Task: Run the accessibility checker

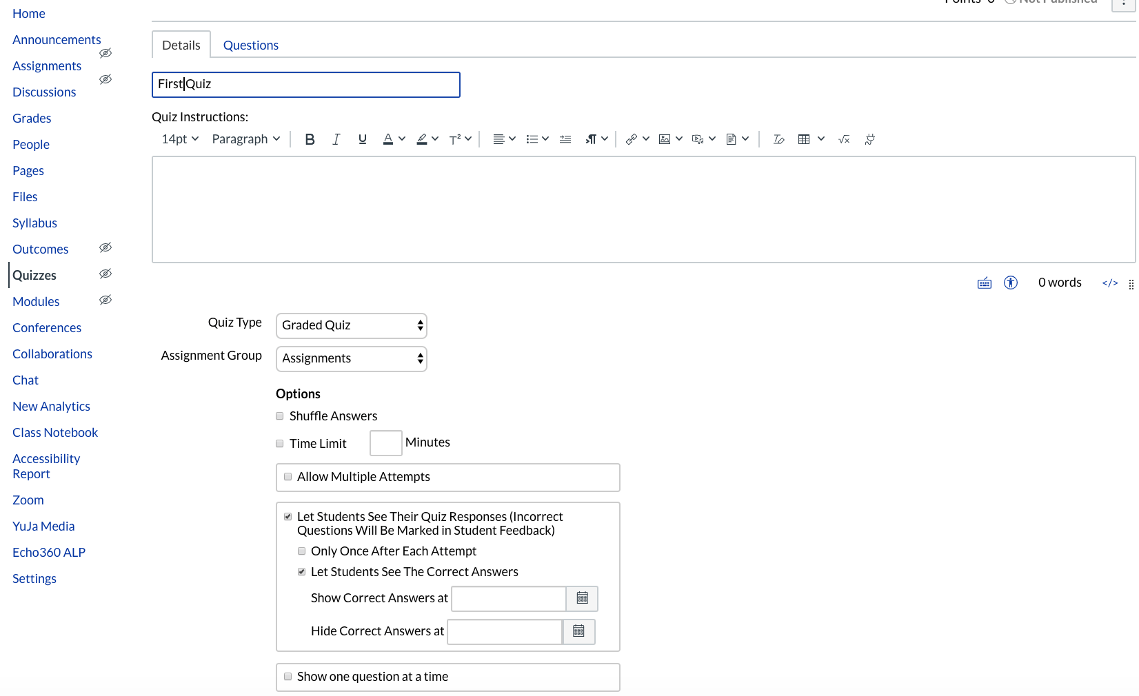Action: [1011, 283]
